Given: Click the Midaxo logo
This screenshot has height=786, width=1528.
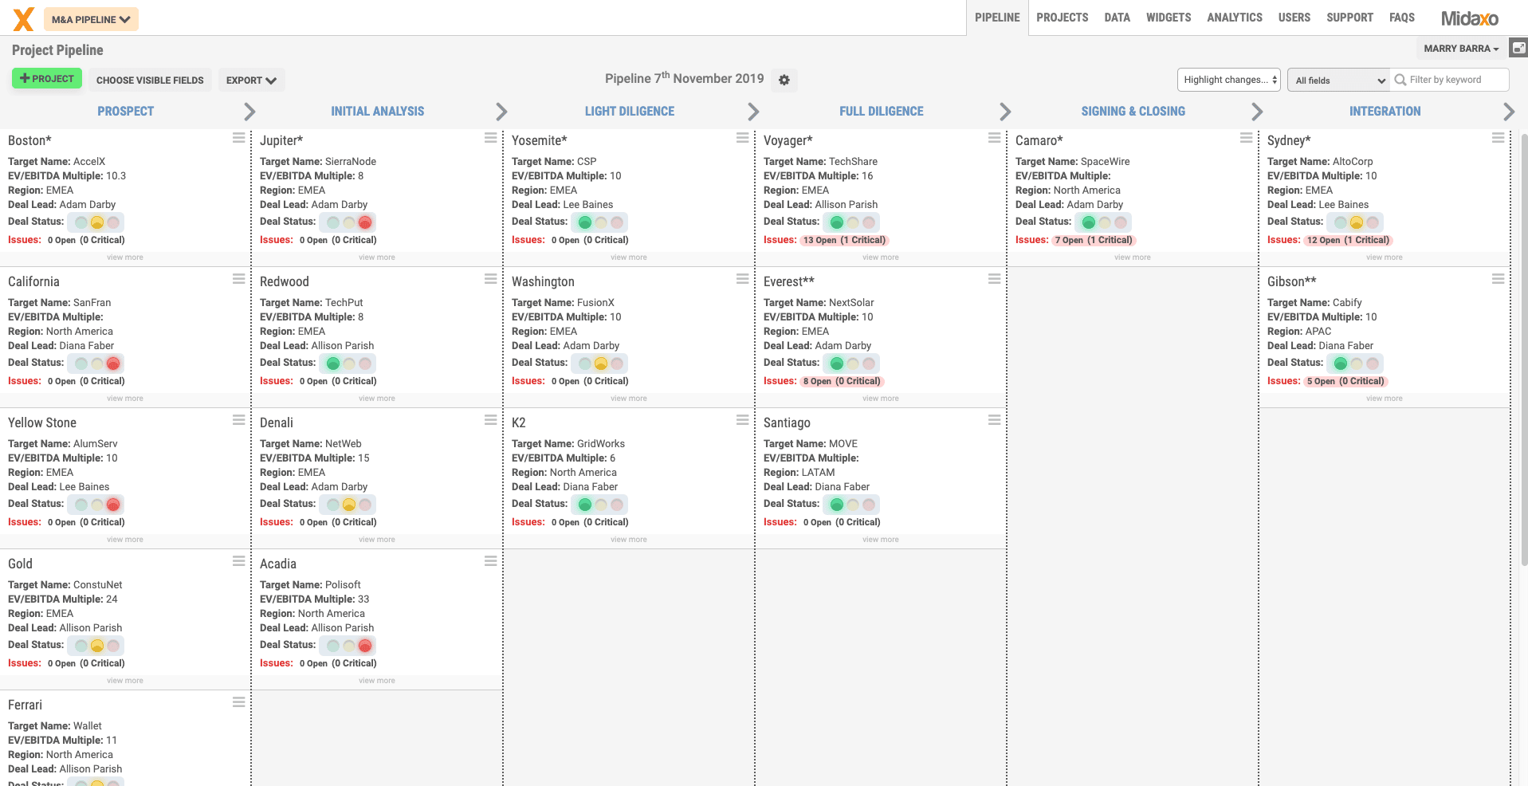Looking at the screenshot, I should pyautogui.click(x=1469, y=18).
